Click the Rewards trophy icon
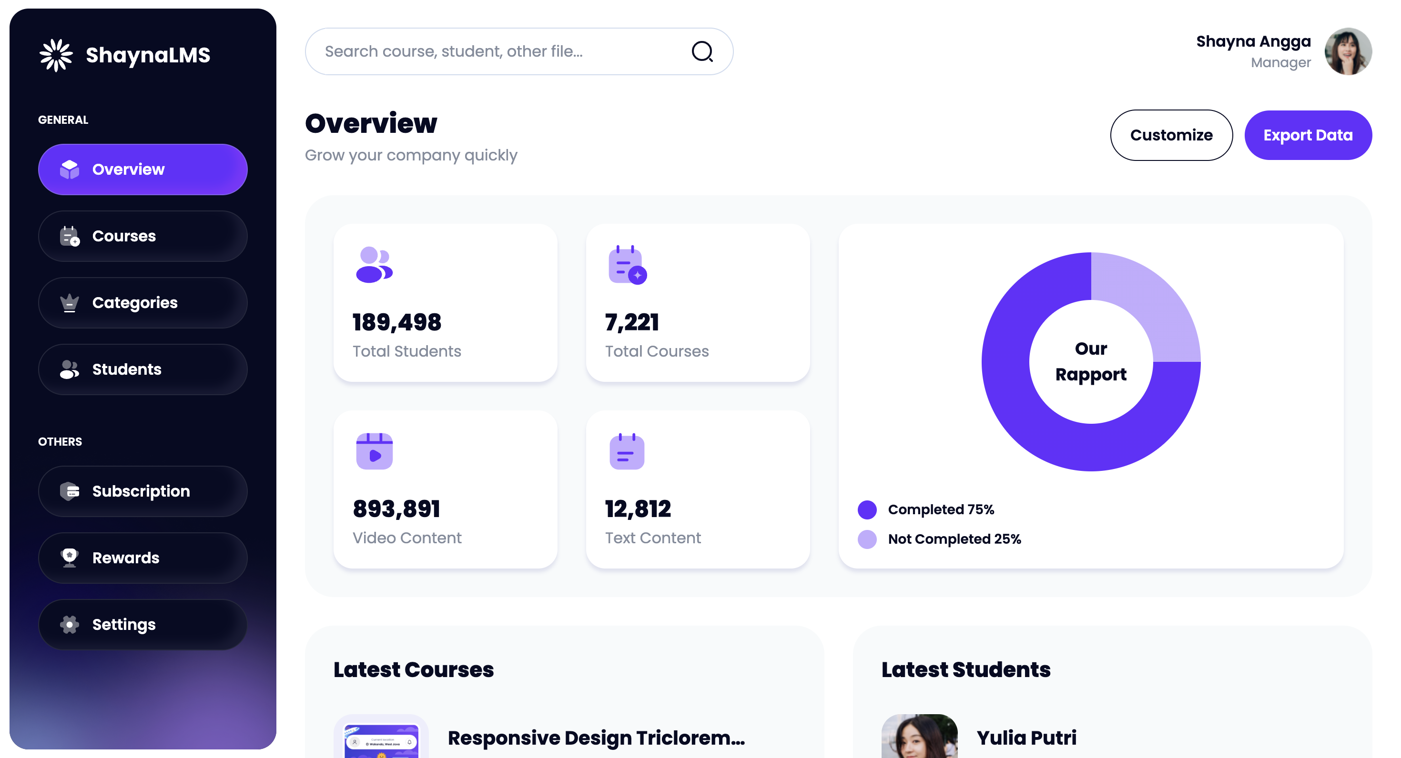This screenshot has height=758, width=1401. (x=70, y=558)
